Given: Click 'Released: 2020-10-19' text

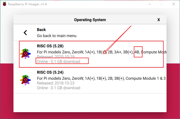Looking at the screenshot, I should point(56,57).
